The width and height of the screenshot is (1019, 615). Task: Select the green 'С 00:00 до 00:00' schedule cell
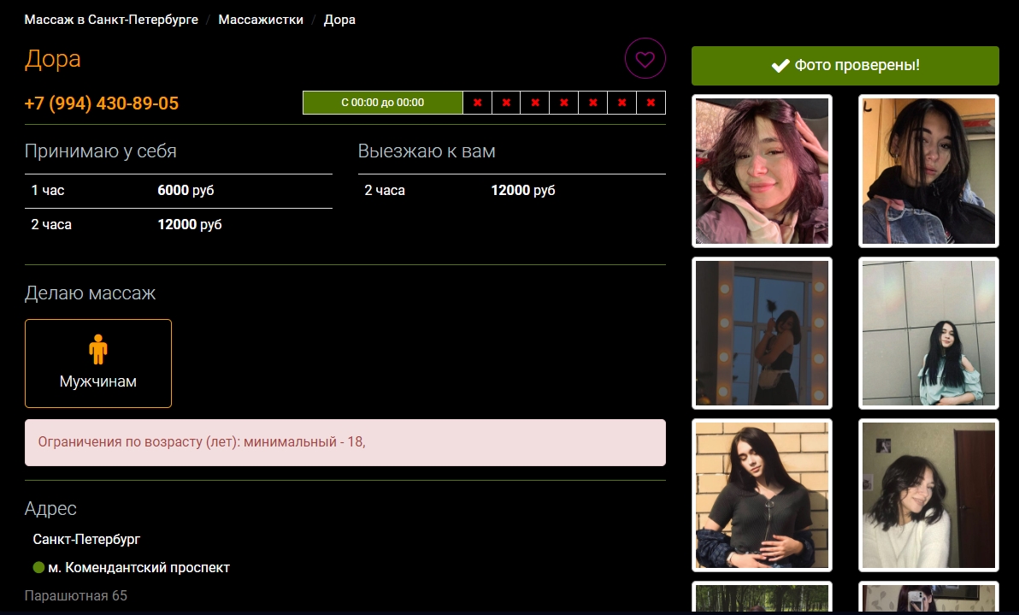click(x=382, y=103)
